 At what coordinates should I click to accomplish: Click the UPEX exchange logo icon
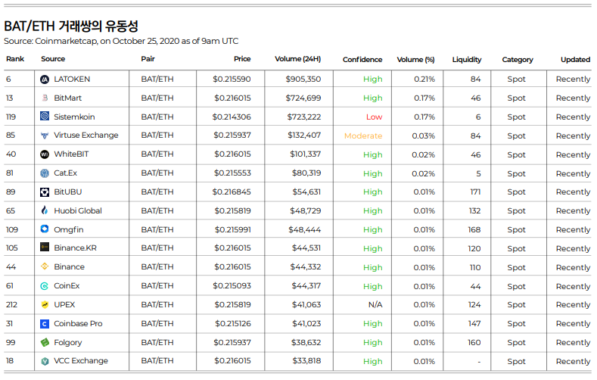(45, 304)
